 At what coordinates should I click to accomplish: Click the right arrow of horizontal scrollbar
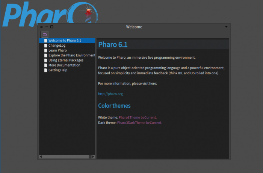click(93, 157)
